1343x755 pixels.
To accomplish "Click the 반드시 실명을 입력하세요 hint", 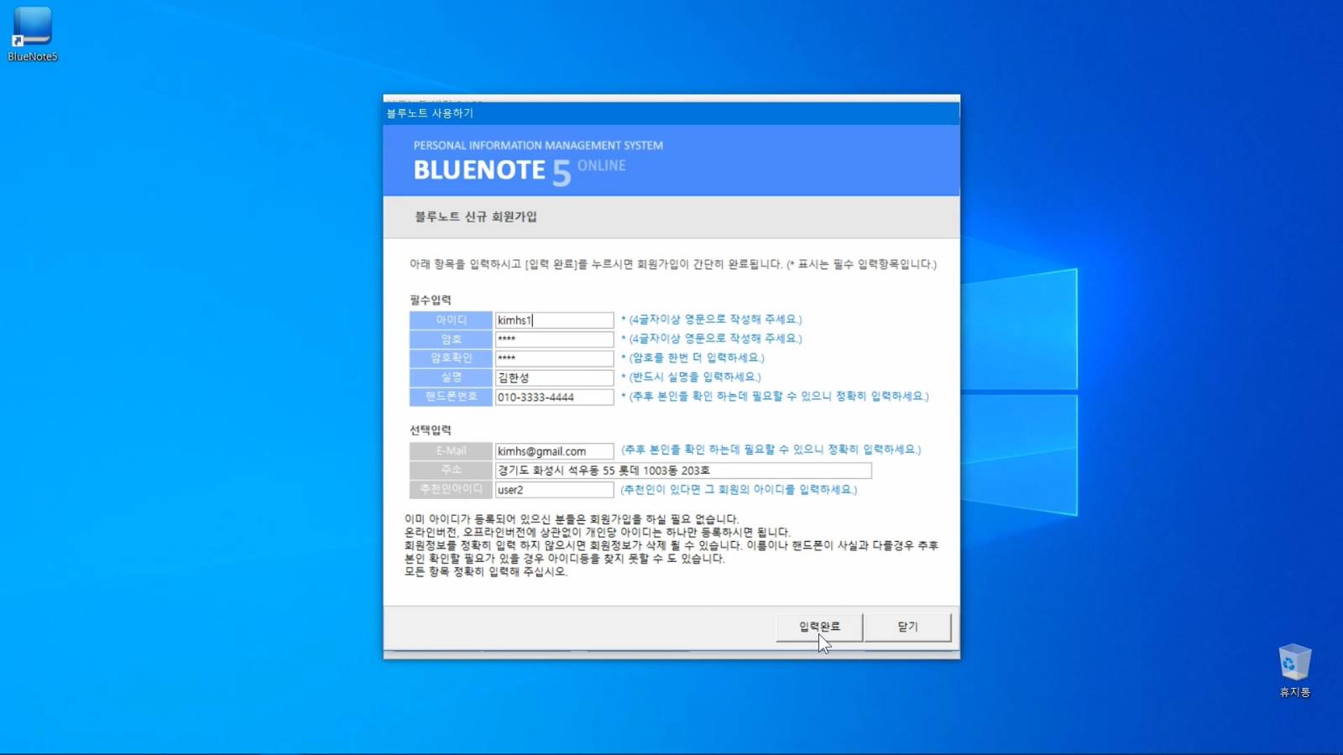I will pos(691,377).
